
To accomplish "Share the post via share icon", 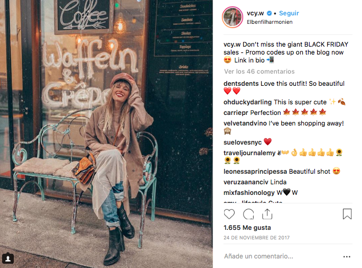I will (267, 214).
